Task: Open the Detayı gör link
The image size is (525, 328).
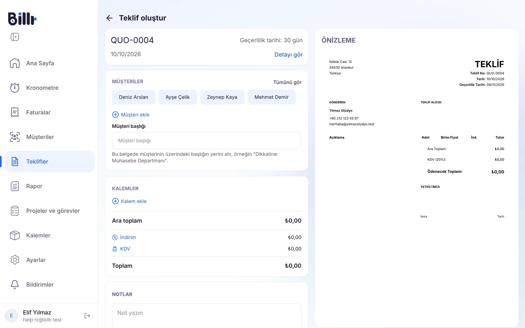Action: (288, 54)
